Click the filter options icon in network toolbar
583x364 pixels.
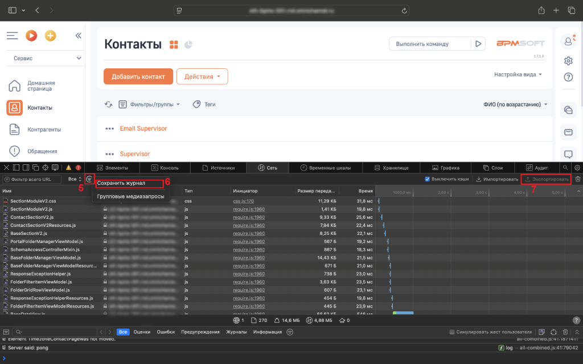(x=89, y=179)
